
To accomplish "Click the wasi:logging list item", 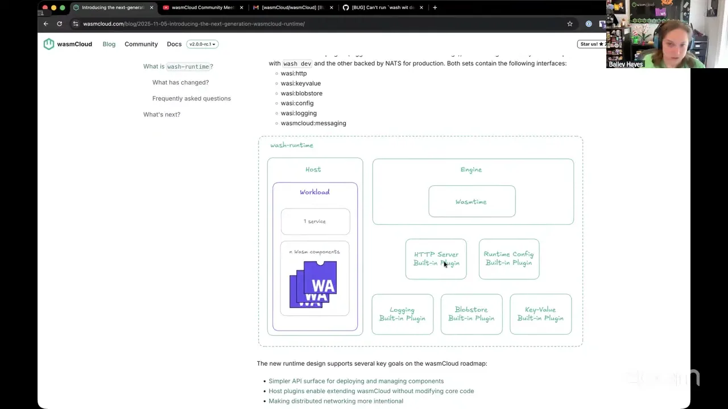I will coord(299,113).
